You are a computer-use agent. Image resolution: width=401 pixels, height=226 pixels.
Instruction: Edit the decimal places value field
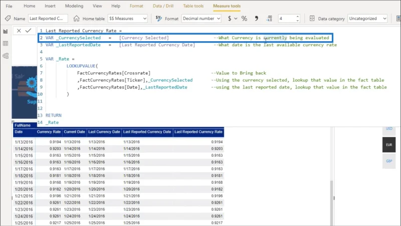(287, 19)
